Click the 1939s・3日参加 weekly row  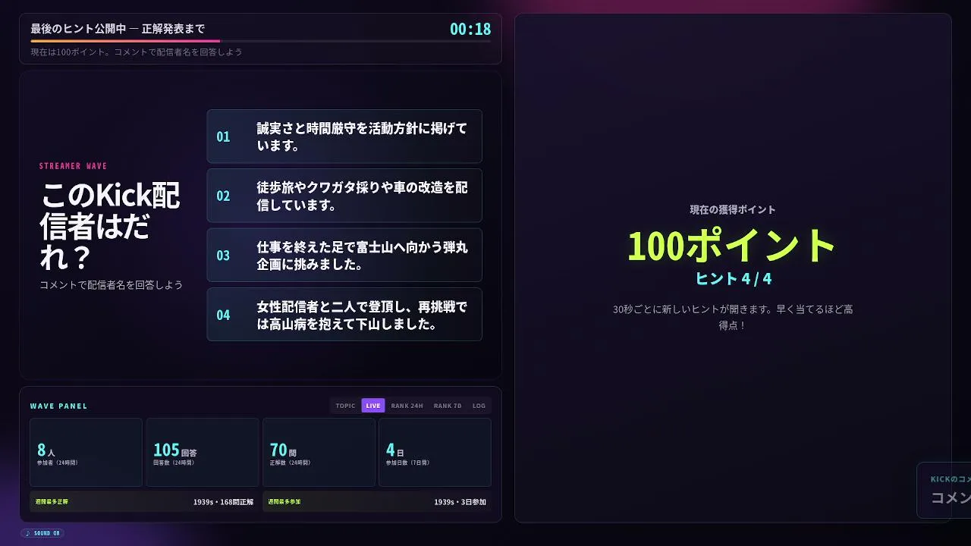[377, 502]
